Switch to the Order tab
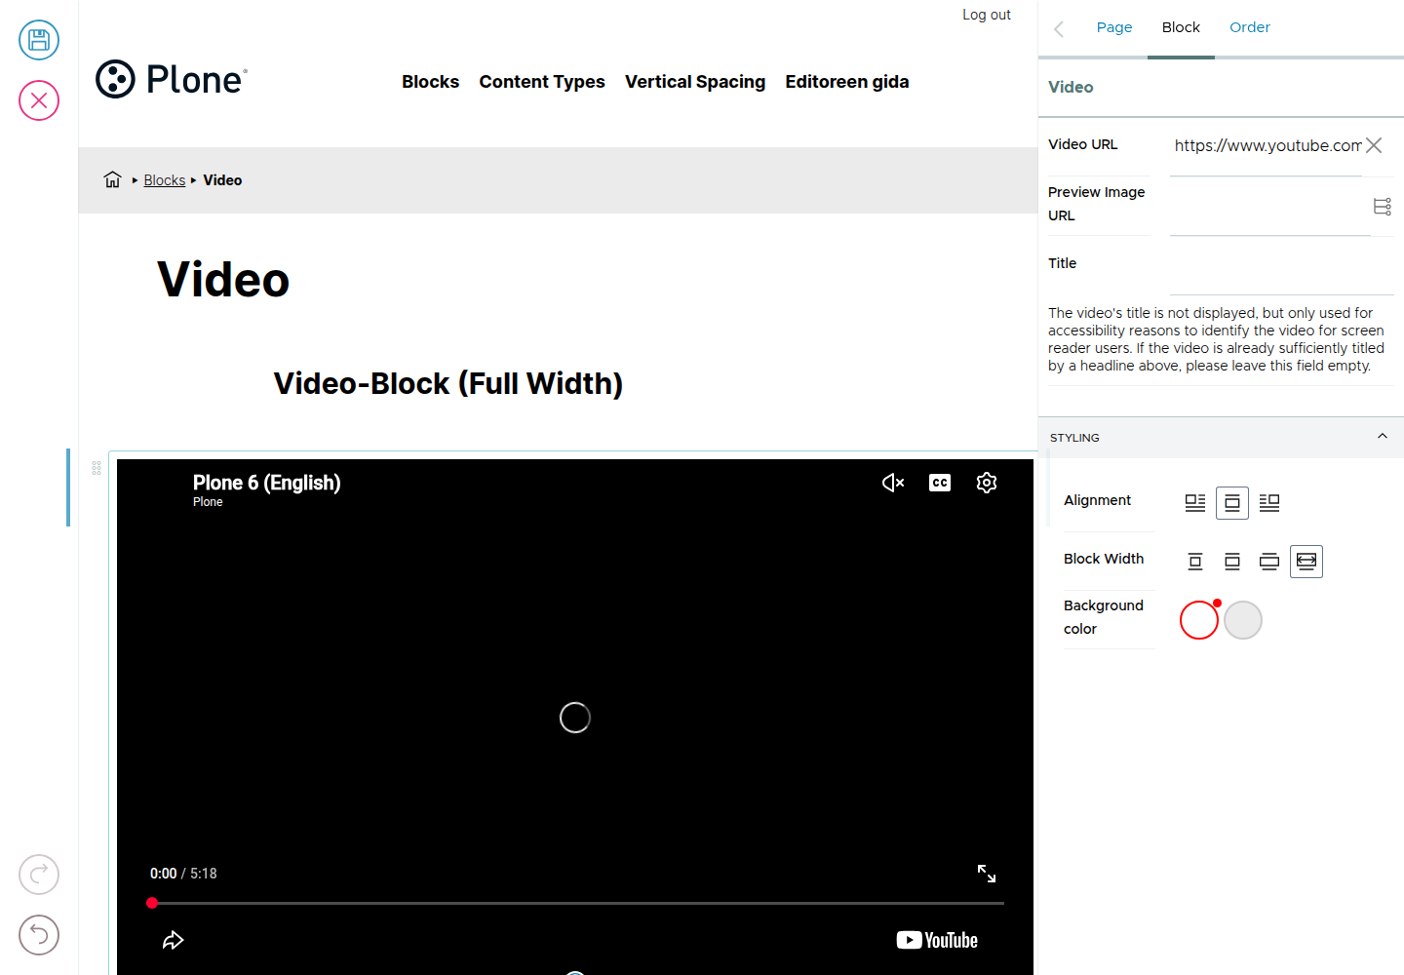Image resolution: width=1404 pixels, height=975 pixels. [x=1250, y=27]
